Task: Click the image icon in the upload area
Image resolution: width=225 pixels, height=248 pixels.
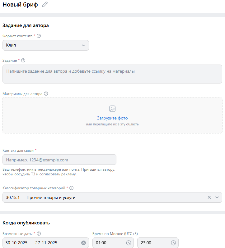Action: click(x=112, y=109)
